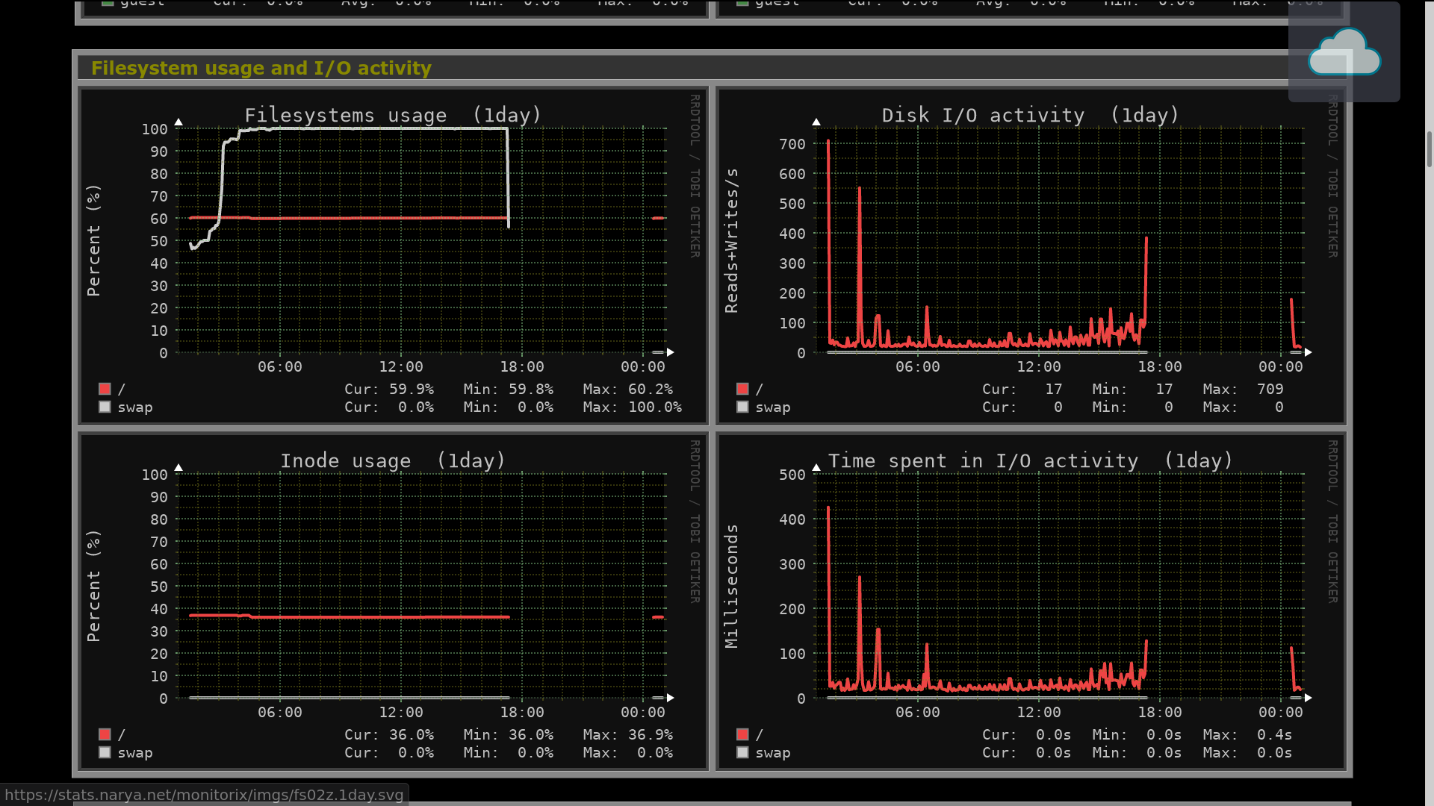
Task: Open the Disk I/O activity graph
Action: tap(1031, 255)
